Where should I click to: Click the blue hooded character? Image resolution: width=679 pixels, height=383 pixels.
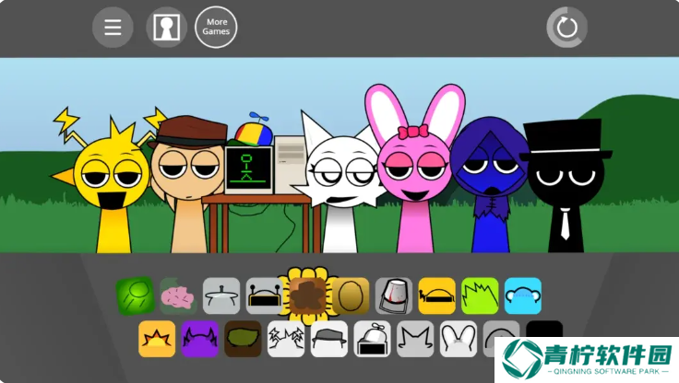489,186
